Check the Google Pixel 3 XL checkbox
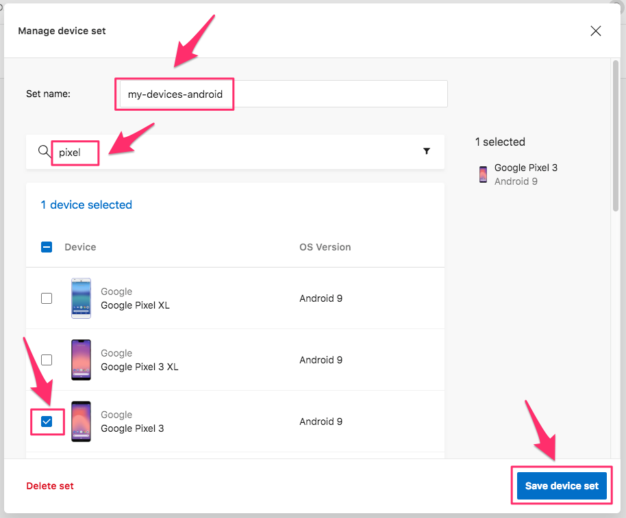This screenshot has height=518, width=626. pos(47,360)
